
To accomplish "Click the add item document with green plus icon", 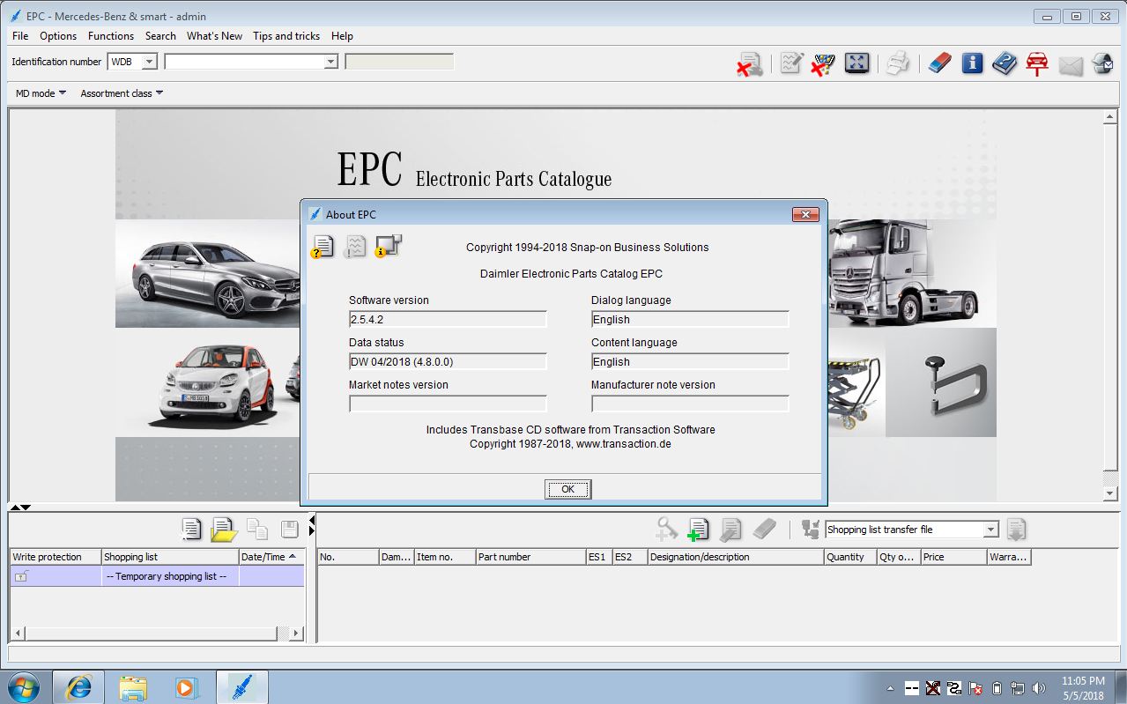I will point(699,529).
